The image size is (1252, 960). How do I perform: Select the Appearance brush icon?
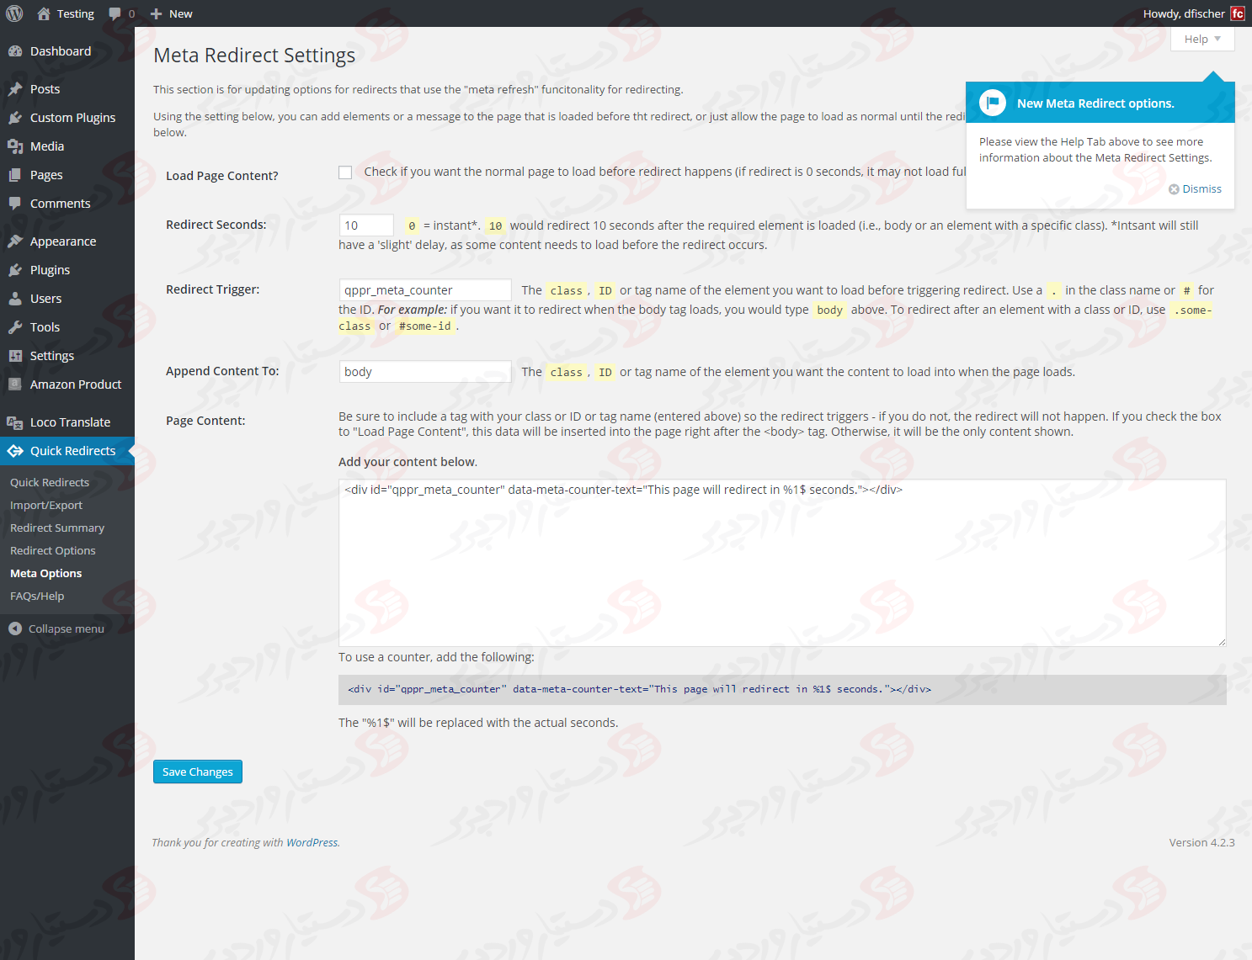16,241
